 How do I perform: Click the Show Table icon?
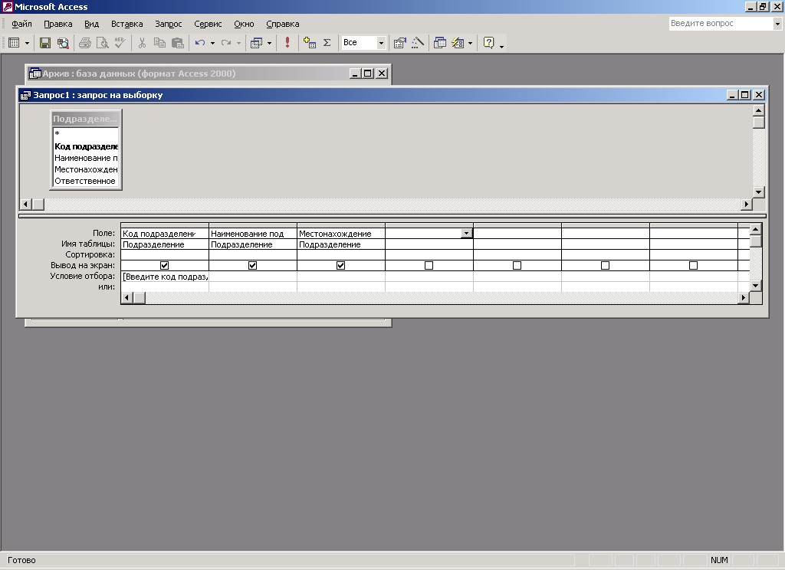[310, 43]
